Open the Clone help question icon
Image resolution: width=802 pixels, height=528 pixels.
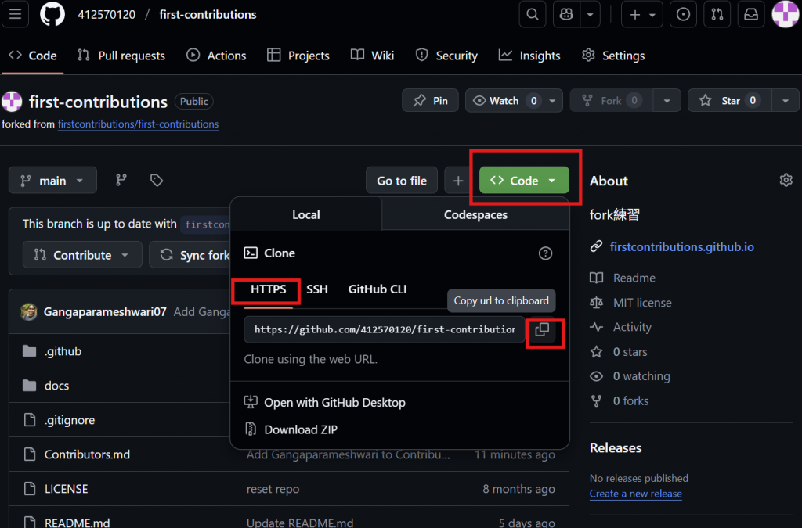[545, 253]
